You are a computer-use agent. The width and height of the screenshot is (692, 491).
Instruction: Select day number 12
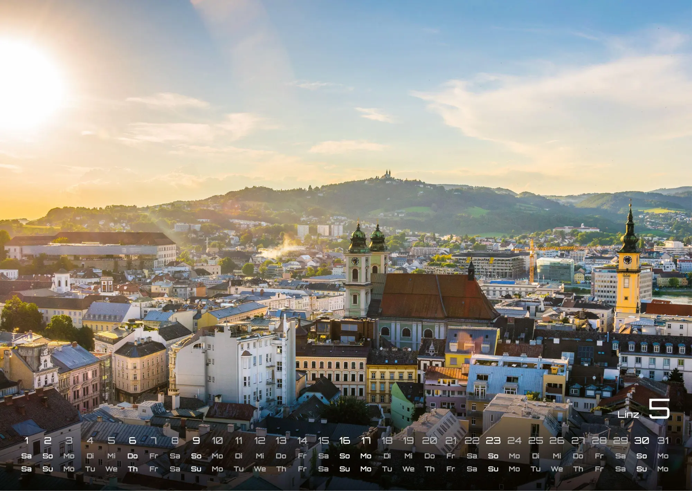click(x=260, y=441)
